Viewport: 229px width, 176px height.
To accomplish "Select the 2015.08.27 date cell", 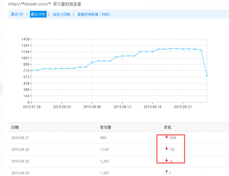I will [20, 138].
